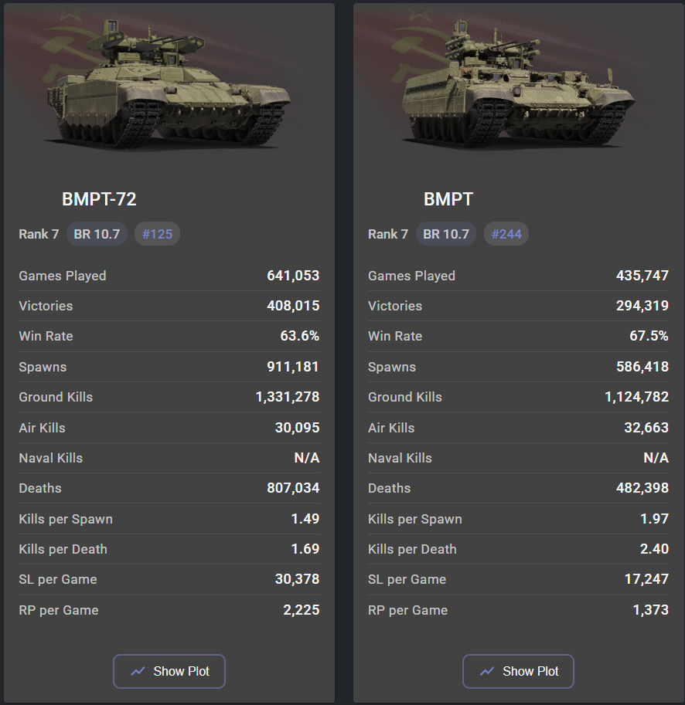Click BMPT's Win Rate value 67.5%
685x705 pixels.
pos(649,337)
